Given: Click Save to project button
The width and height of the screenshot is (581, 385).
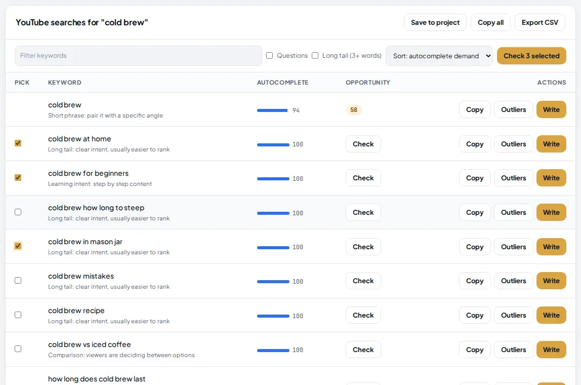Looking at the screenshot, I should [x=435, y=22].
